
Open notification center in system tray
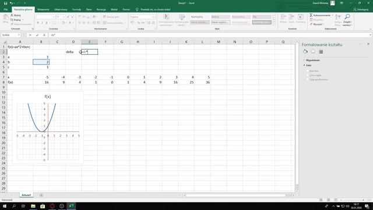(x=367, y=206)
